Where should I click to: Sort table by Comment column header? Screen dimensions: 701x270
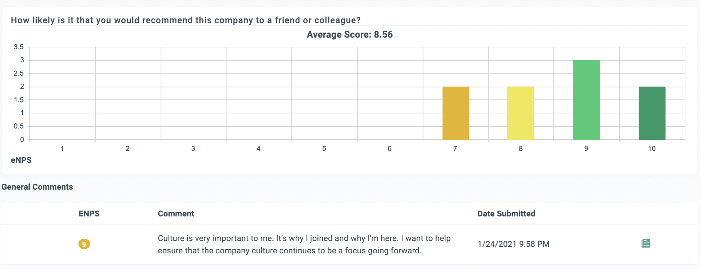pyautogui.click(x=176, y=214)
